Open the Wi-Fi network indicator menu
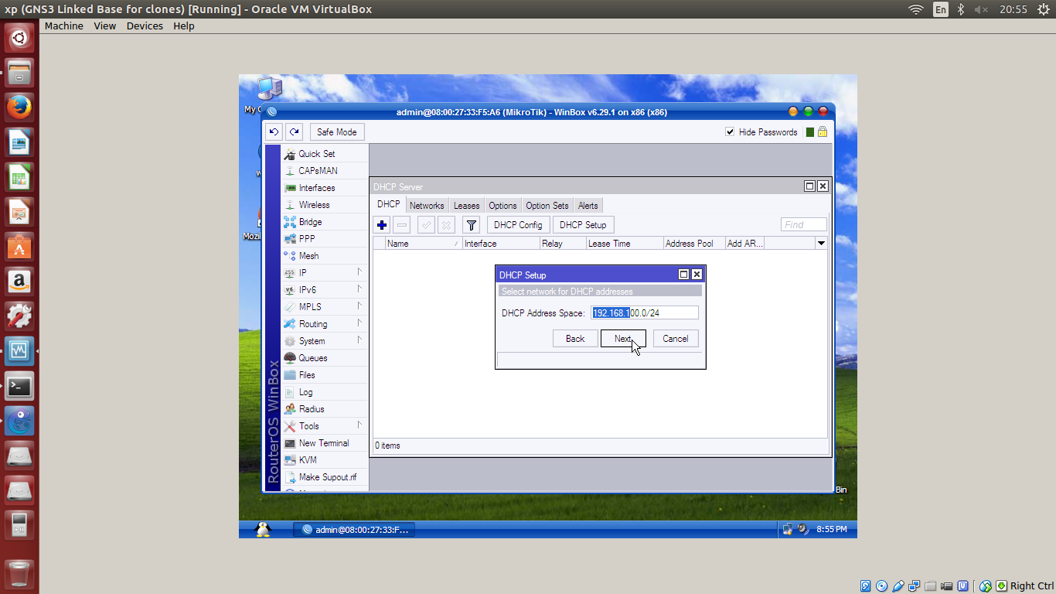This screenshot has height=594, width=1056. (916, 9)
